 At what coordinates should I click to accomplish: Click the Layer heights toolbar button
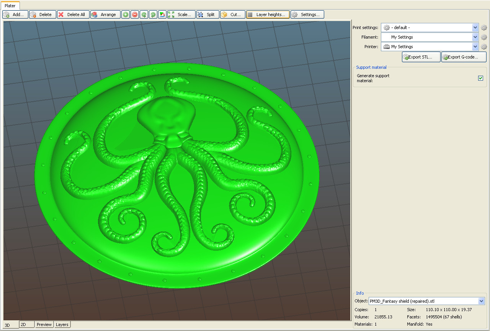[x=268, y=15]
